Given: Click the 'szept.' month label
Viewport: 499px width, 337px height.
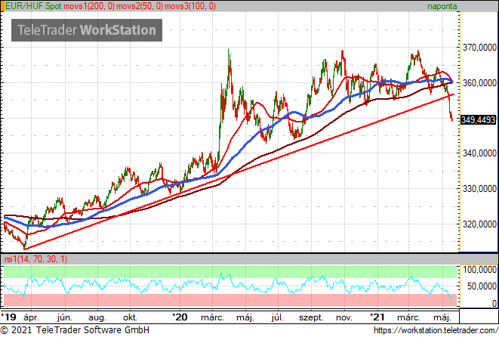Looking at the screenshot, I should coord(311,318).
